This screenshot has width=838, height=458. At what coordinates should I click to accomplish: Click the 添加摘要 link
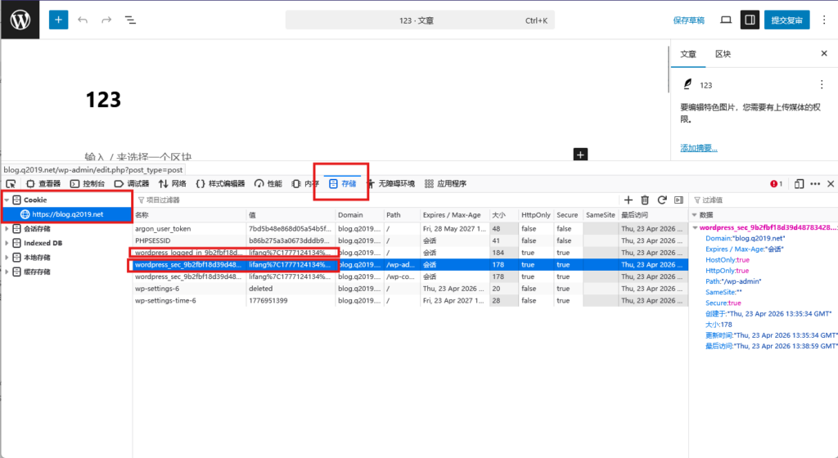coord(699,148)
